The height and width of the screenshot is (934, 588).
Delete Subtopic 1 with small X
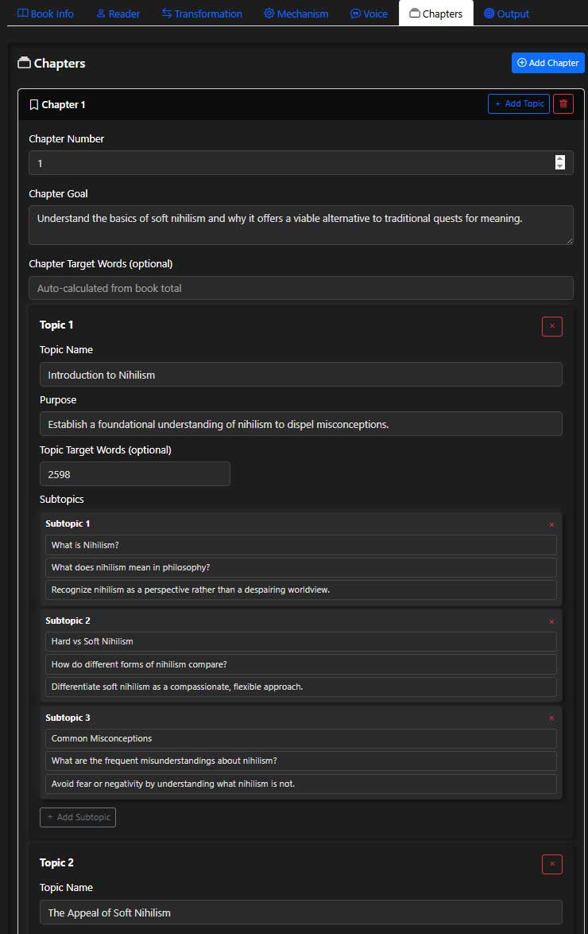pos(551,525)
